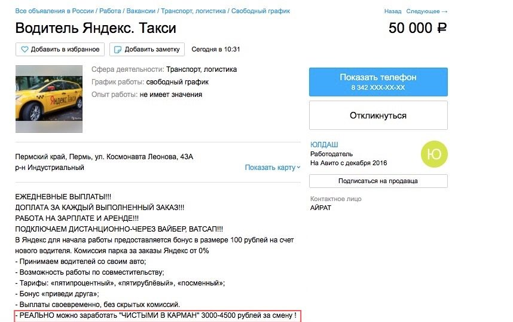Click the heart icon for favorites
The image size is (513, 322).
pos(25,49)
